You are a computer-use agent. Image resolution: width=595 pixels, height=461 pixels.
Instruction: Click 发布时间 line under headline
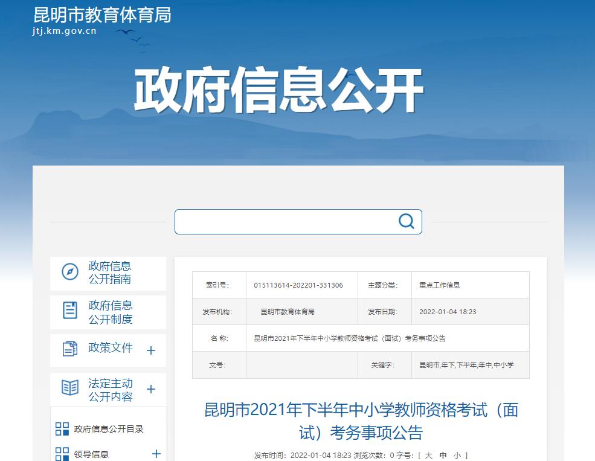click(x=303, y=456)
